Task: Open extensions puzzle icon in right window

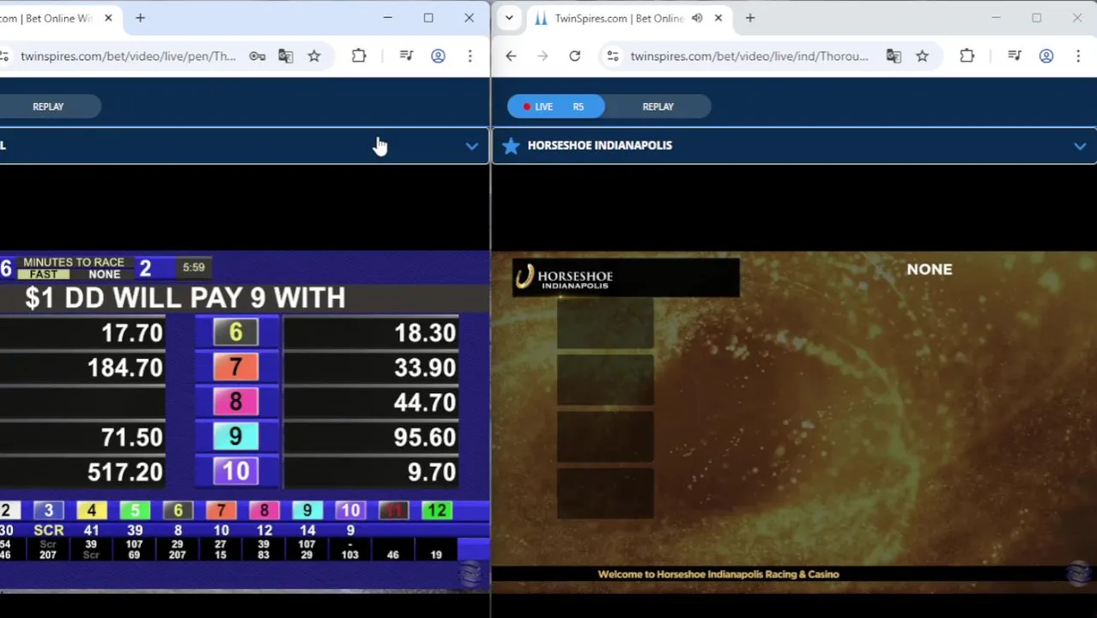Action: tap(967, 56)
